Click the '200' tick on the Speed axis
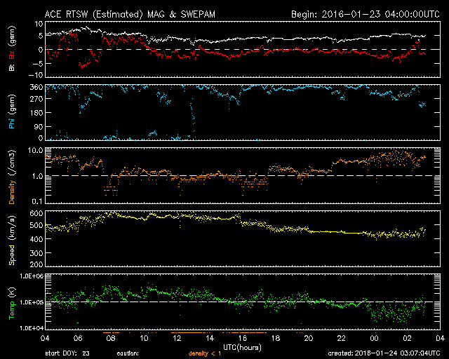This screenshot has height=359, width=449. click(36, 264)
